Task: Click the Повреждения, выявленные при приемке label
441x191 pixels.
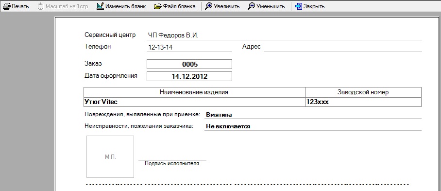Action: coord(142,115)
